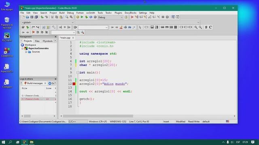Click the File Explorer taskbar icon
259x145 pixels.
click(32, 142)
